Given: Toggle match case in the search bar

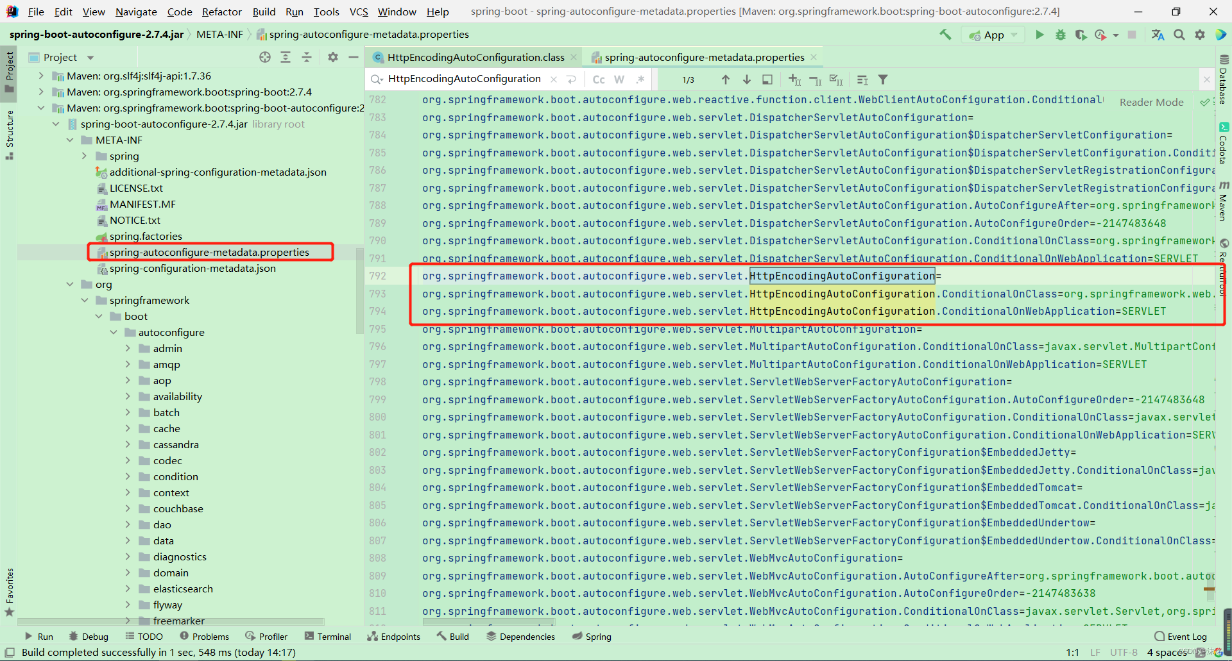Looking at the screenshot, I should pos(599,79).
